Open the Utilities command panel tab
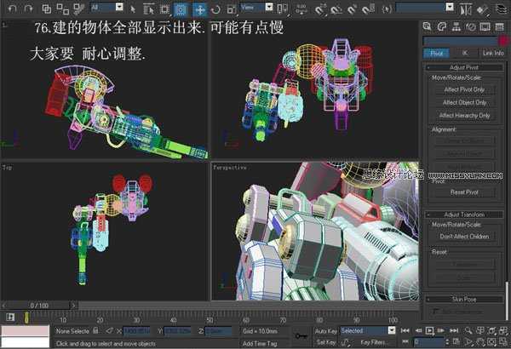Screen dimensions: 511x349 point(499,26)
